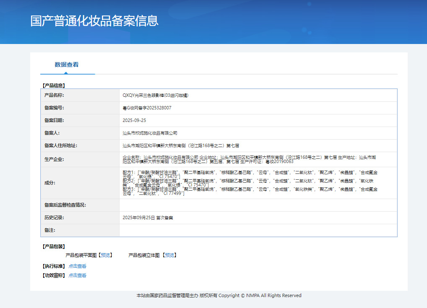The width and height of the screenshot is (427, 308).
Task: Click the 【功效宣称】 label
Action: pos(54,275)
